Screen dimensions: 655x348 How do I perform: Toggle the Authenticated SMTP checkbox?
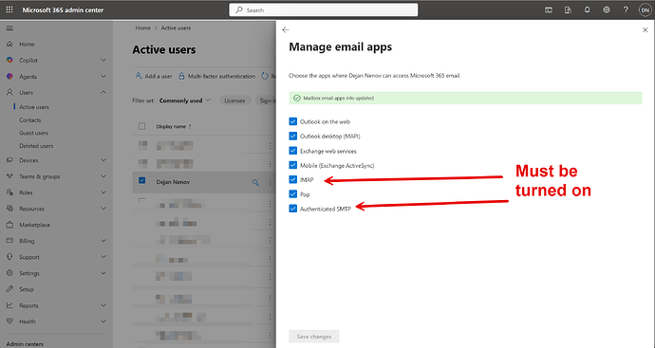click(292, 209)
